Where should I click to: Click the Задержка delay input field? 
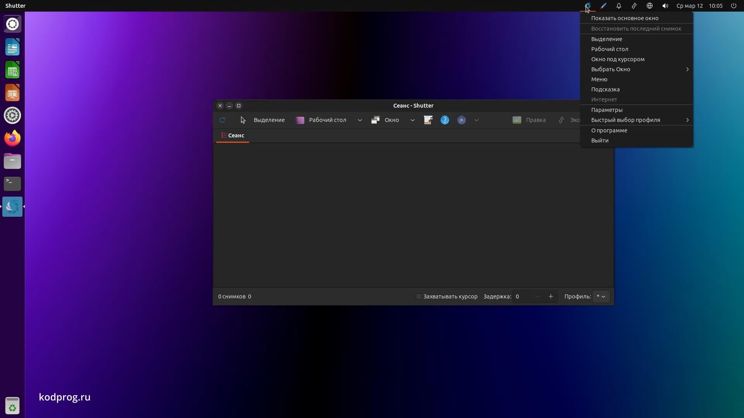coord(522,296)
